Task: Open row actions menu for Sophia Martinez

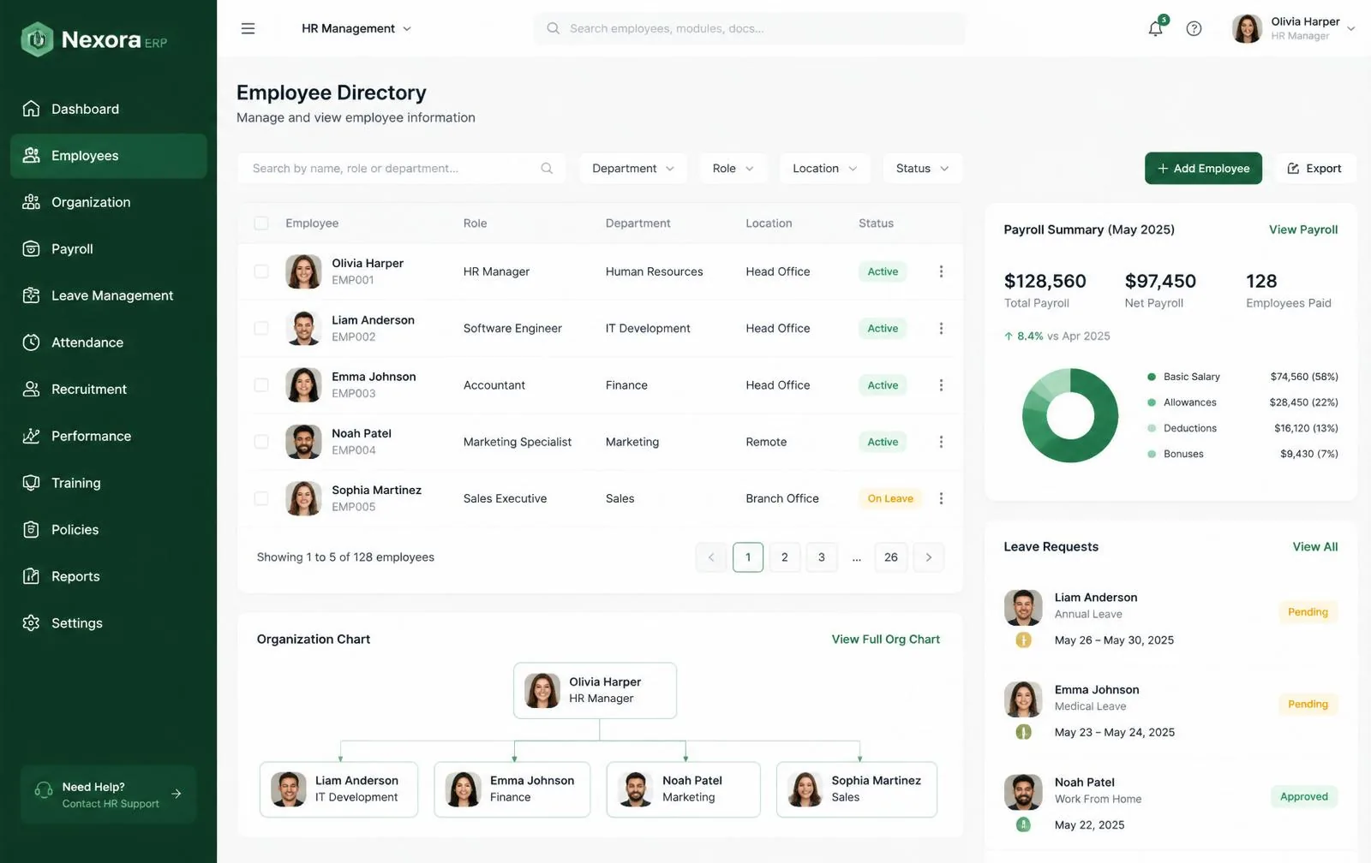Action: point(941,498)
